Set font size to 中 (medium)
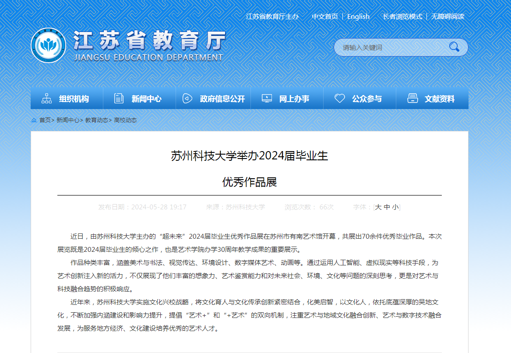511x353 pixels. (x=387, y=207)
